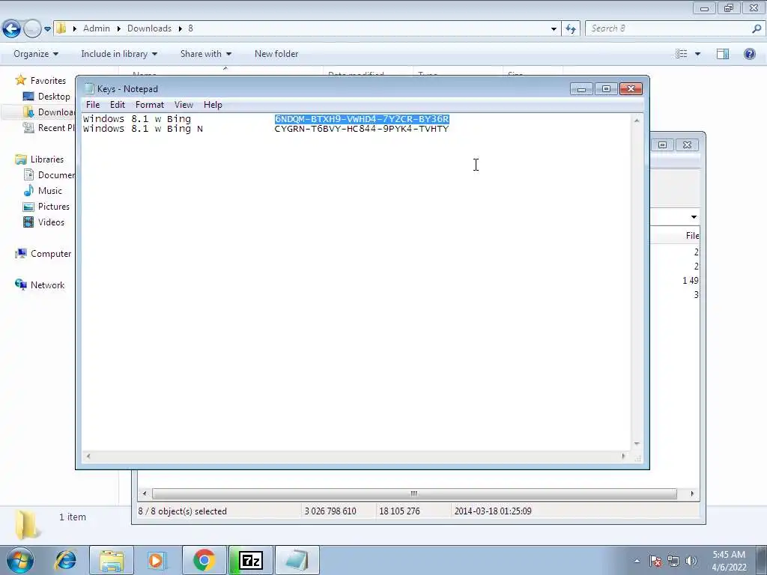Click the text Windows 8.1 w Bing N
Viewport: 767px width, 575px height.
(142, 129)
